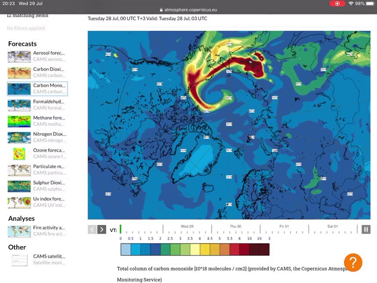Open the Carbon Dioxide forecast thumbnail

coord(19,73)
